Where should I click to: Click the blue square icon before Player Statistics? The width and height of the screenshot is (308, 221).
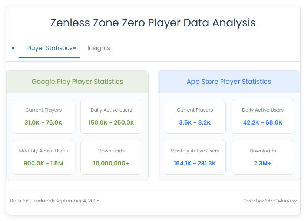[x=13, y=48]
